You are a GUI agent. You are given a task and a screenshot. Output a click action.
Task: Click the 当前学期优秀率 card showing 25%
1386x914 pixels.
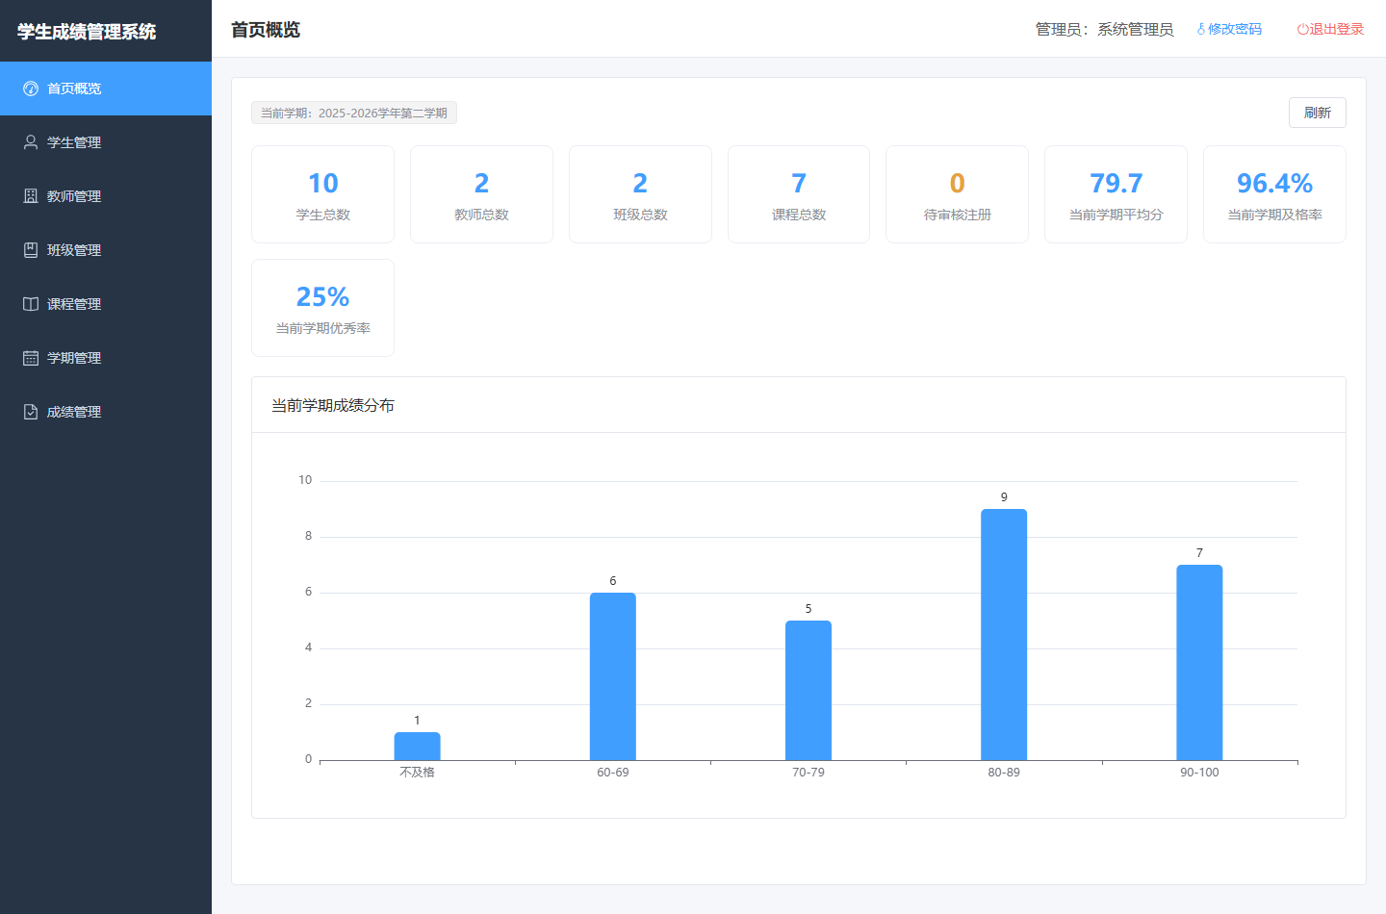(x=322, y=308)
